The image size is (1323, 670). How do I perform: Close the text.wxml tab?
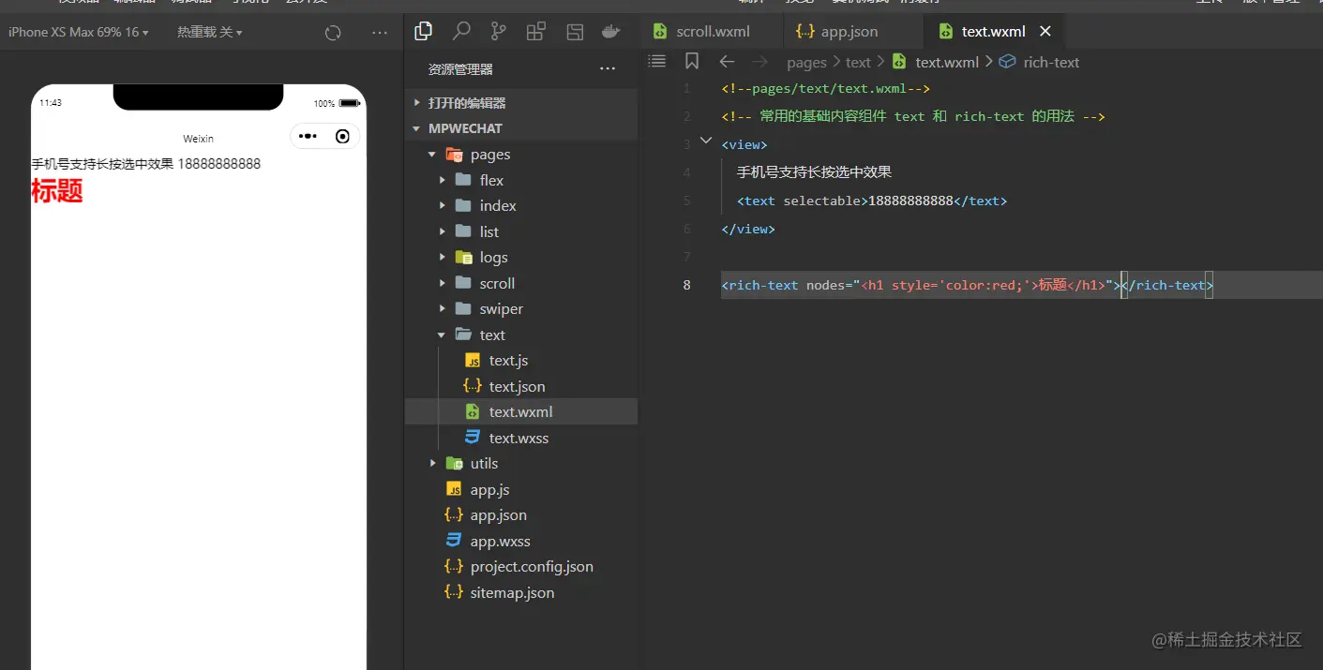click(1045, 31)
